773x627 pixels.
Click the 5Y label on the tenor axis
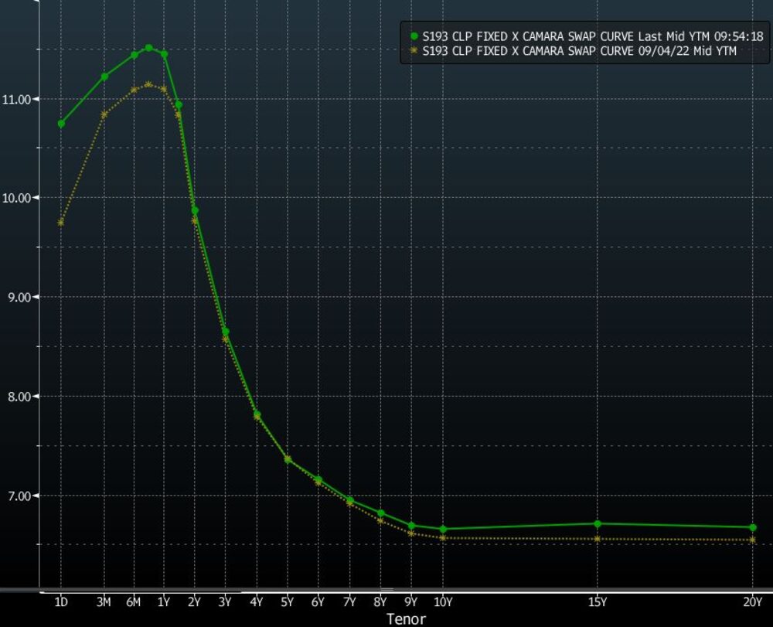click(288, 602)
